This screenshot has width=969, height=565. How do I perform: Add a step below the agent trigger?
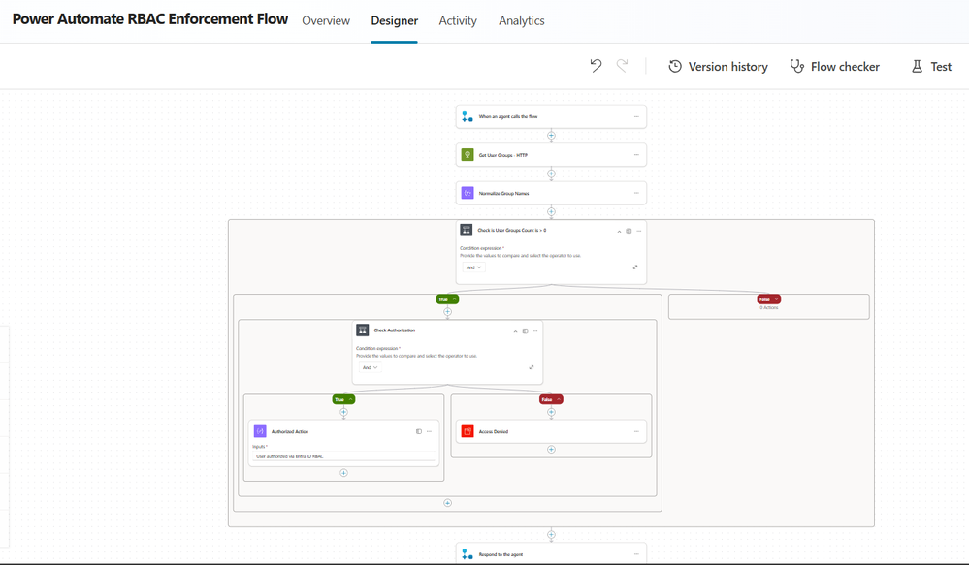pos(551,136)
